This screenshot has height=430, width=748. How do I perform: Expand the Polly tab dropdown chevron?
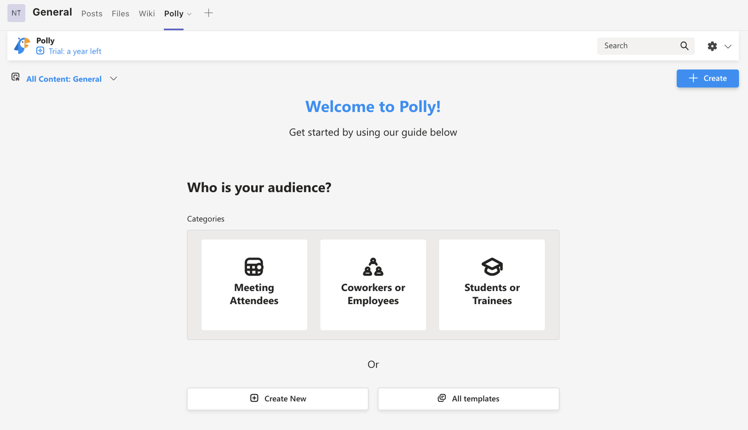click(189, 13)
